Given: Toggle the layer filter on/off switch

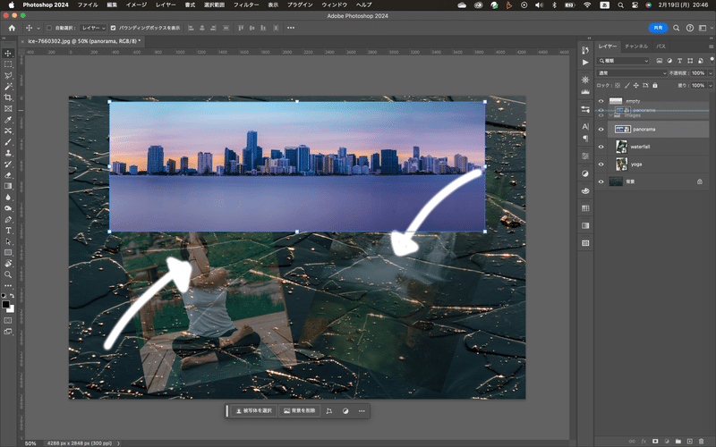Looking at the screenshot, I should click(712, 60).
